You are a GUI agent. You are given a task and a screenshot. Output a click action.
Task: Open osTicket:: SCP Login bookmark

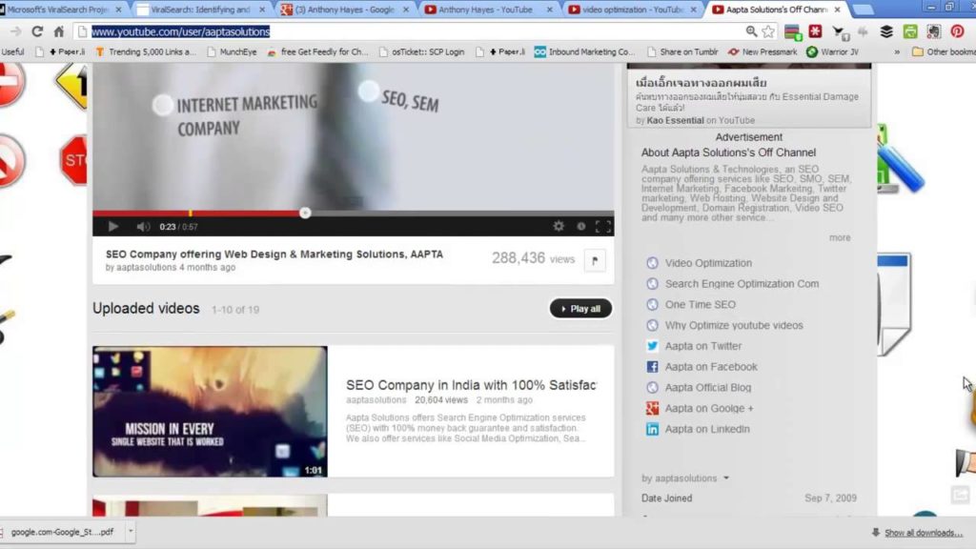tap(421, 51)
